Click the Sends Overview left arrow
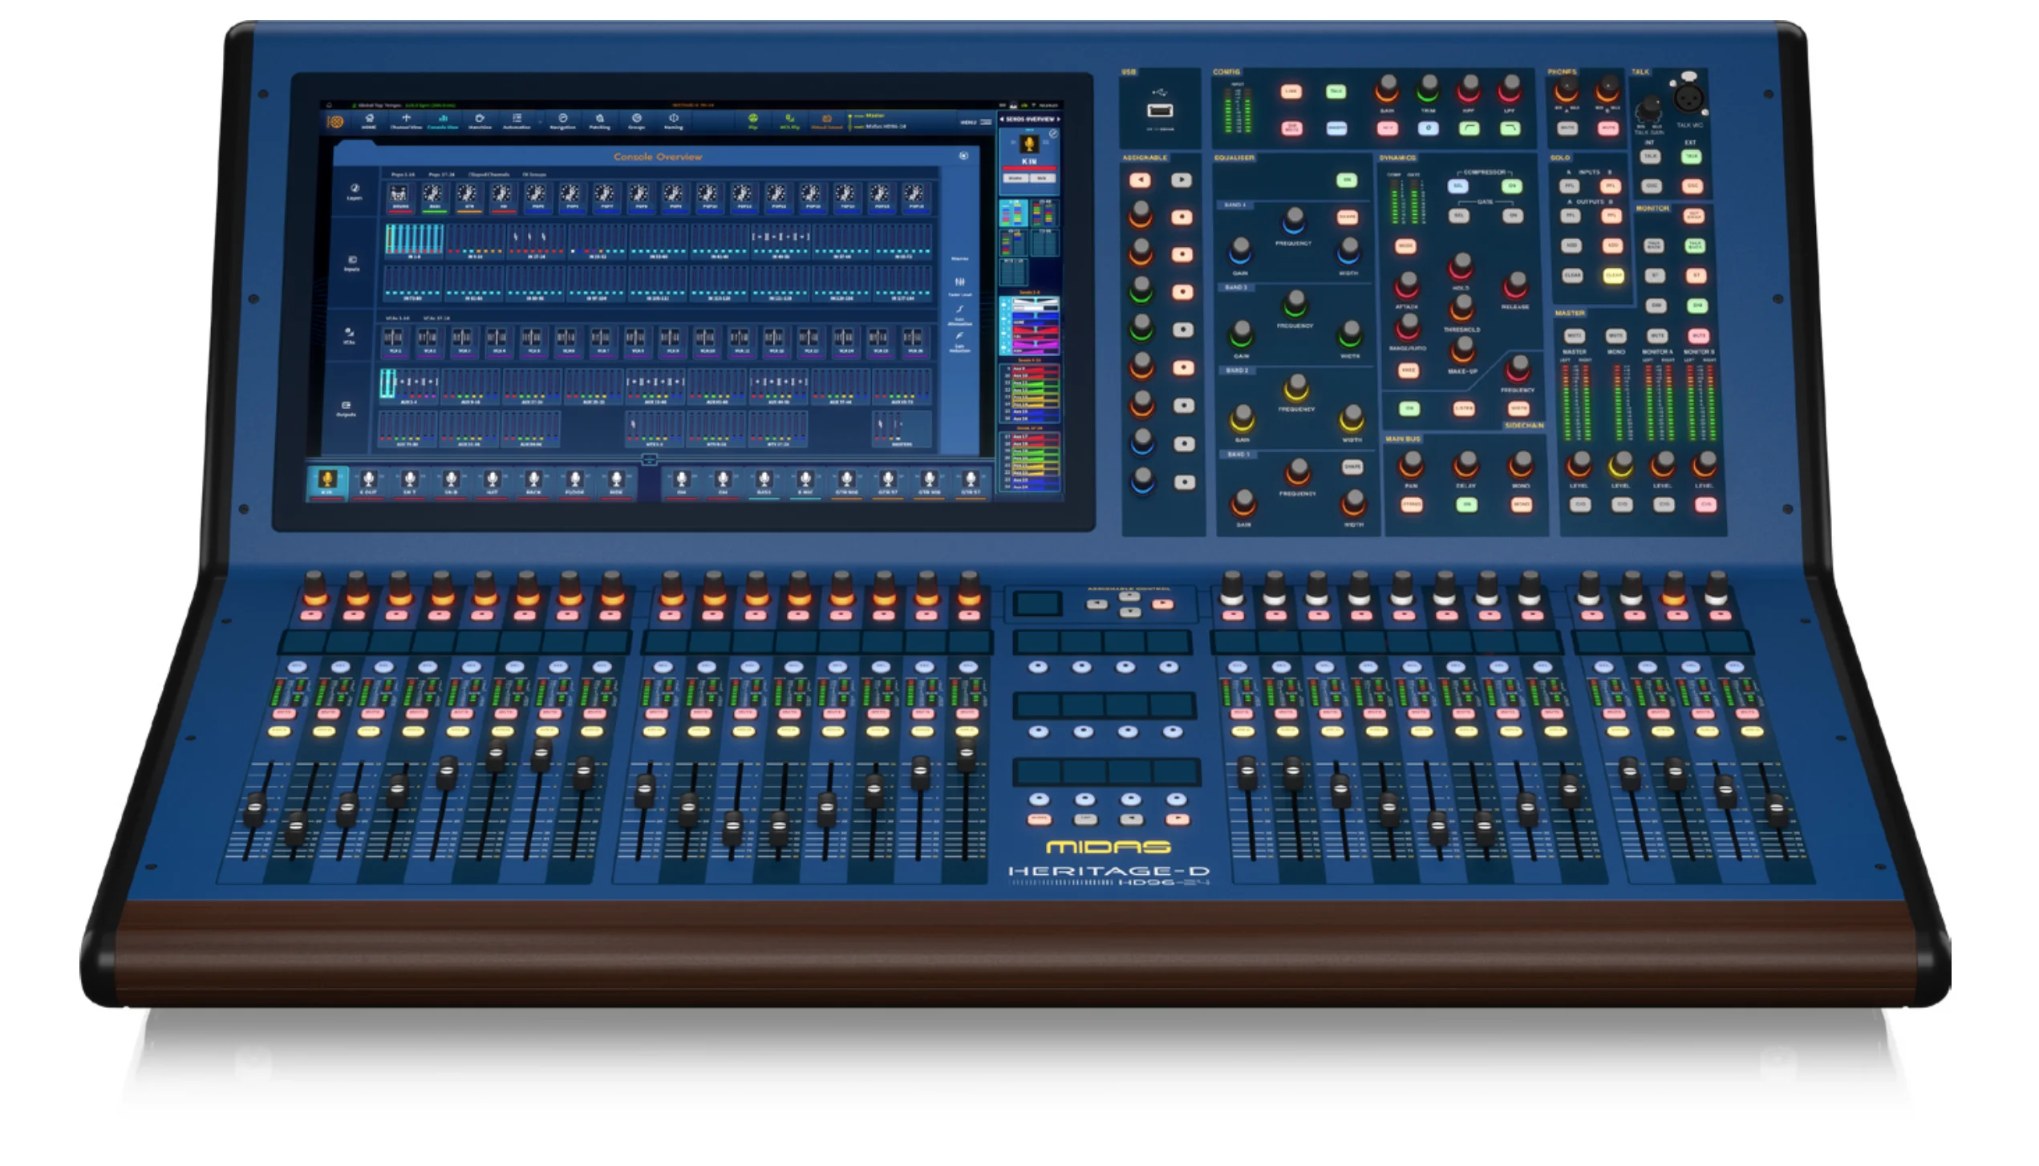The height and width of the screenshot is (1166, 2039). (x=1002, y=119)
